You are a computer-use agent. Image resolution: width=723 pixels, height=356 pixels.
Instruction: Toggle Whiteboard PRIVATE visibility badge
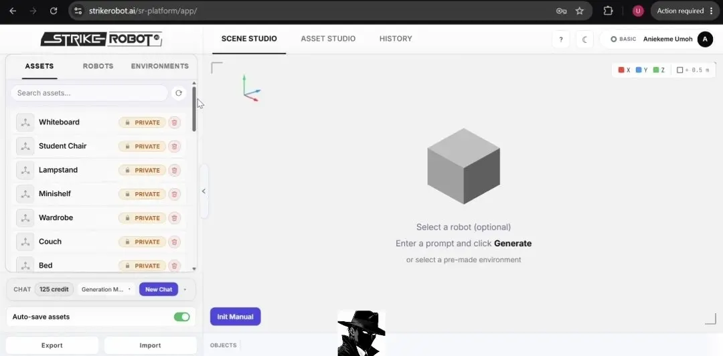click(x=142, y=122)
